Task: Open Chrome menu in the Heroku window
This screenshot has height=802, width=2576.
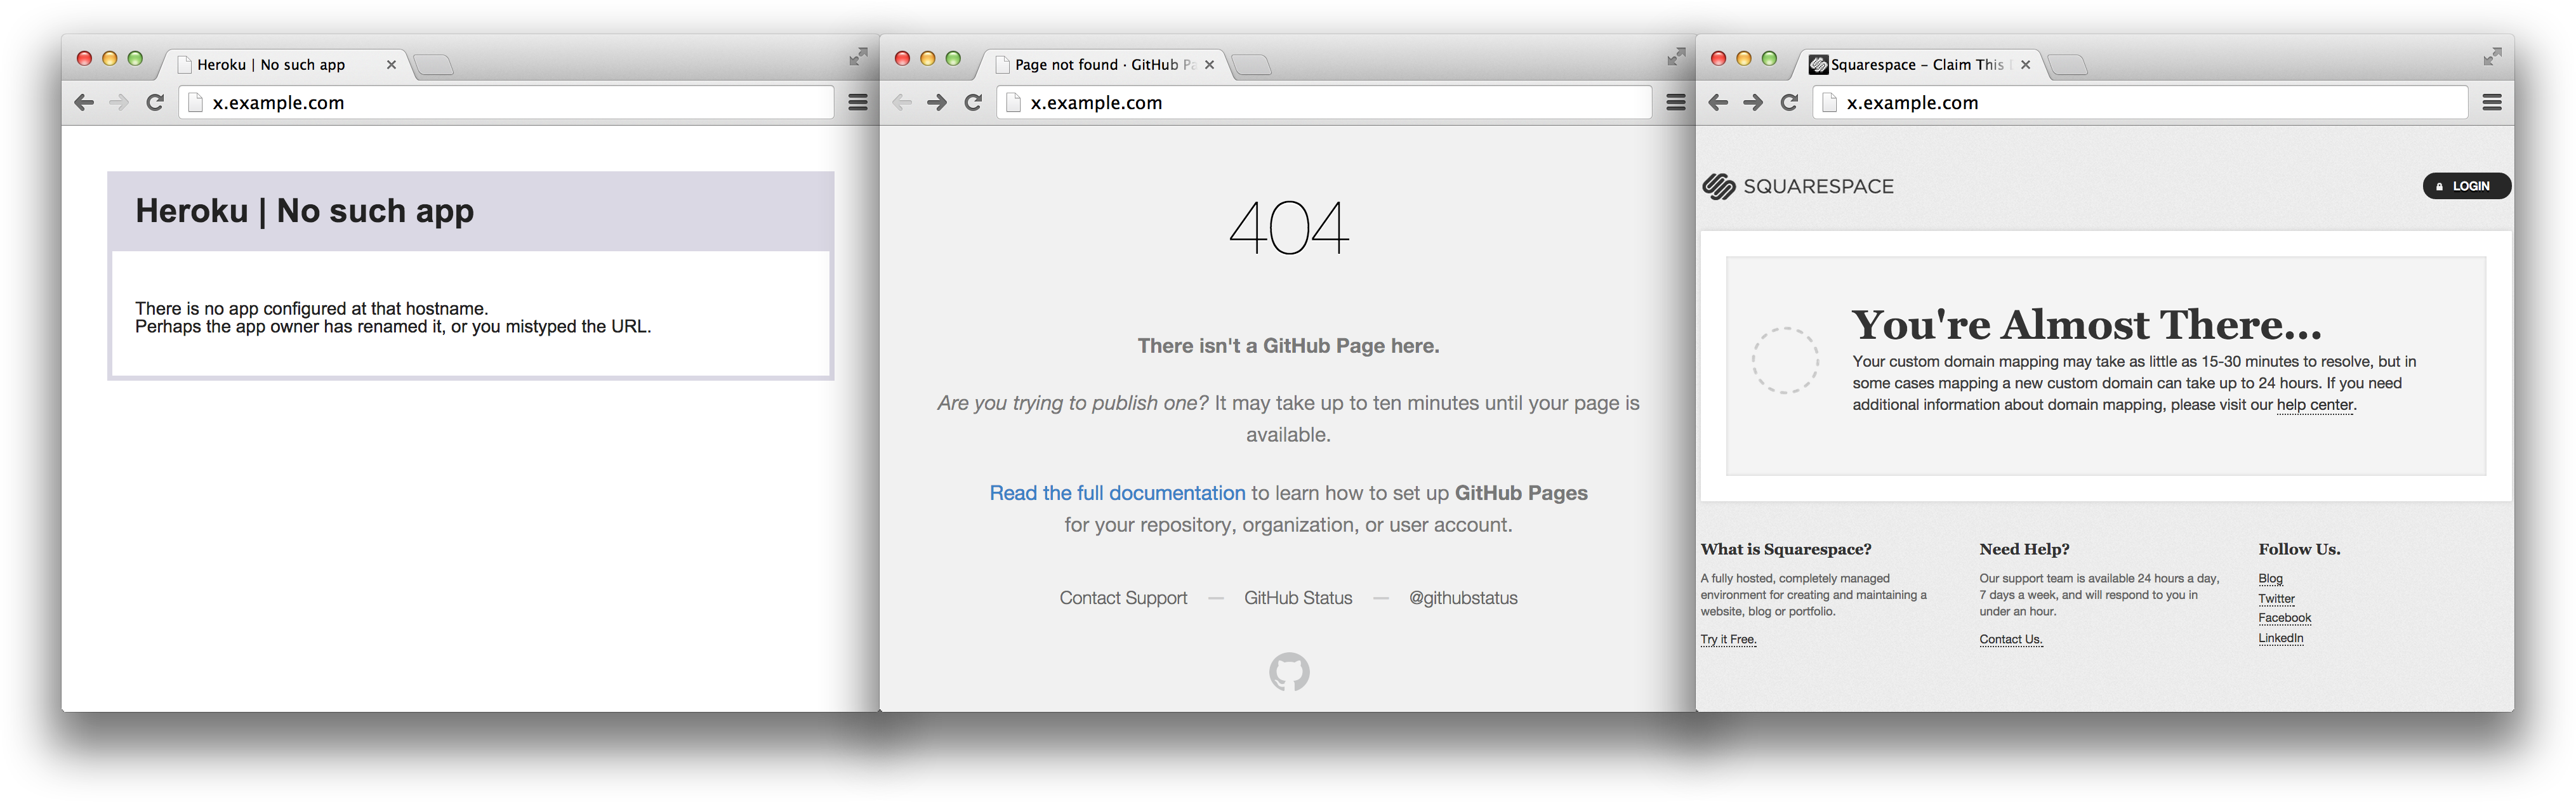Action: [x=858, y=102]
